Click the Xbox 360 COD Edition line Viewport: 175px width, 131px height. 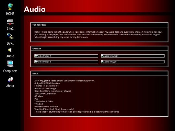(x=45, y=93)
